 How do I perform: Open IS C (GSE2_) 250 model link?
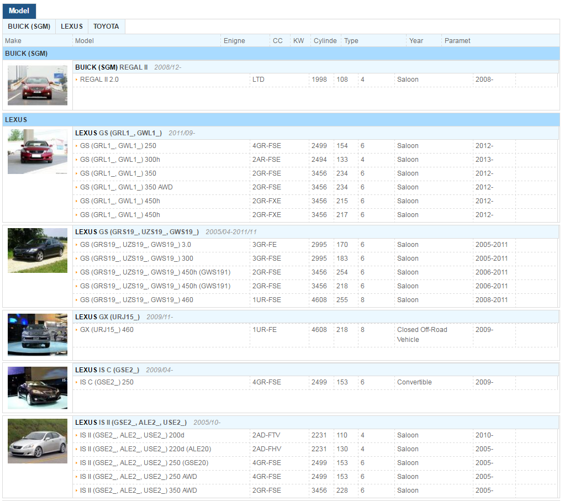point(107,382)
